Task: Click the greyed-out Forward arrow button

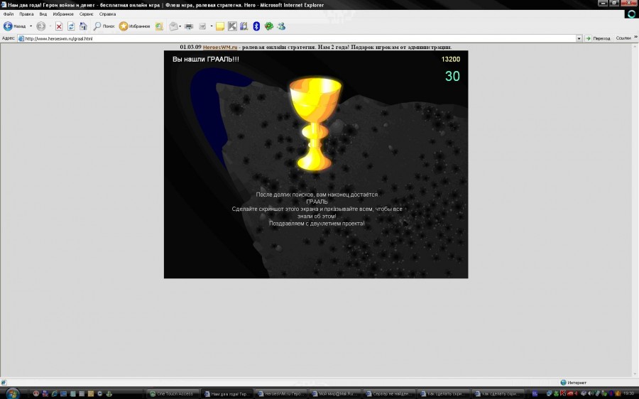Action: pos(40,26)
